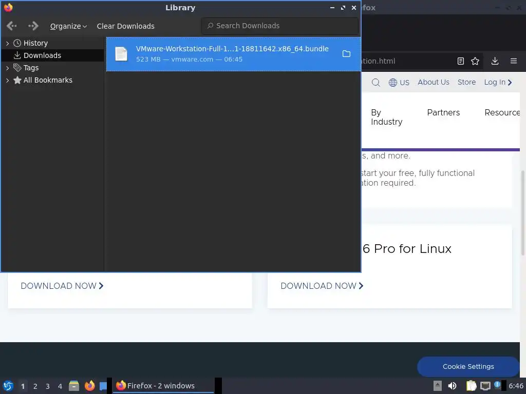526x394 pixels.
Task: Click the VMware site search magnifier
Action: coord(375,83)
